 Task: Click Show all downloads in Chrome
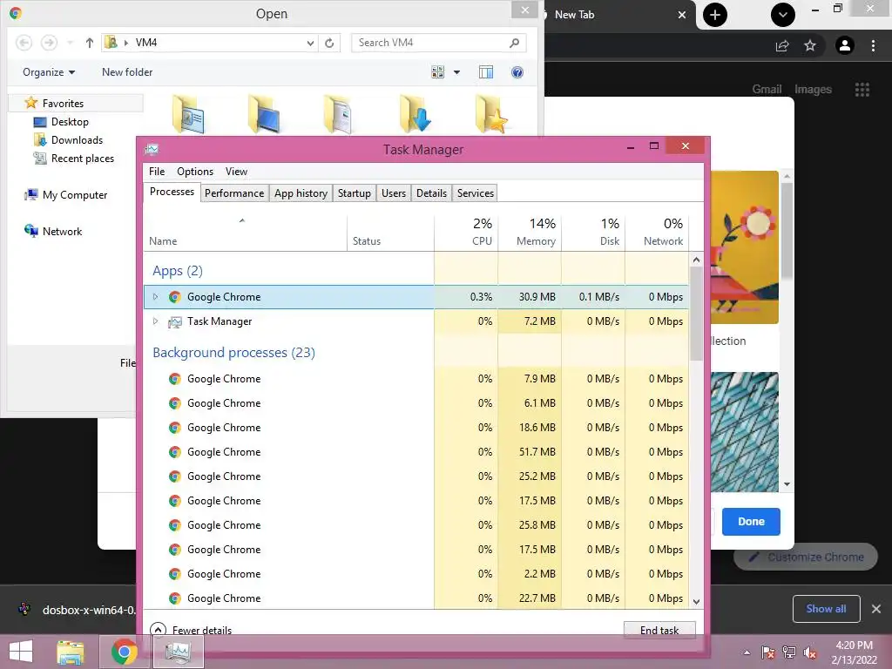[826, 609]
